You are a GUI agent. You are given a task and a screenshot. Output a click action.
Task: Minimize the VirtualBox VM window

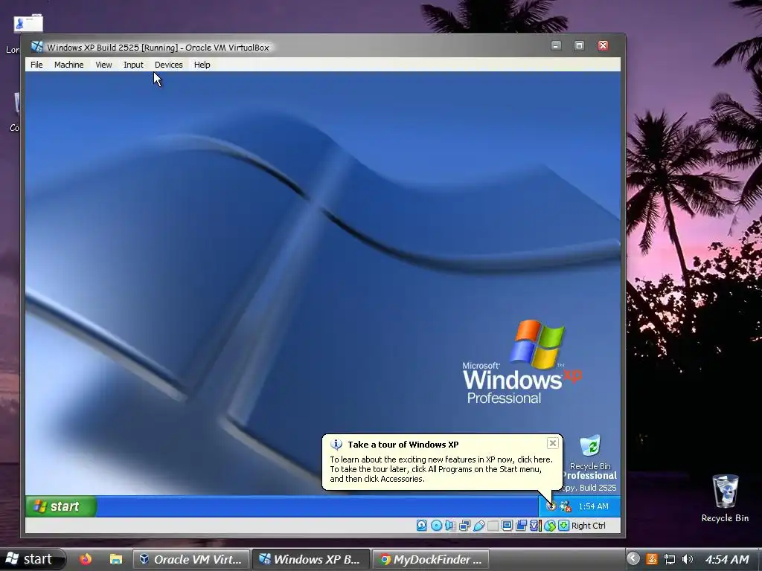pyautogui.click(x=556, y=45)
